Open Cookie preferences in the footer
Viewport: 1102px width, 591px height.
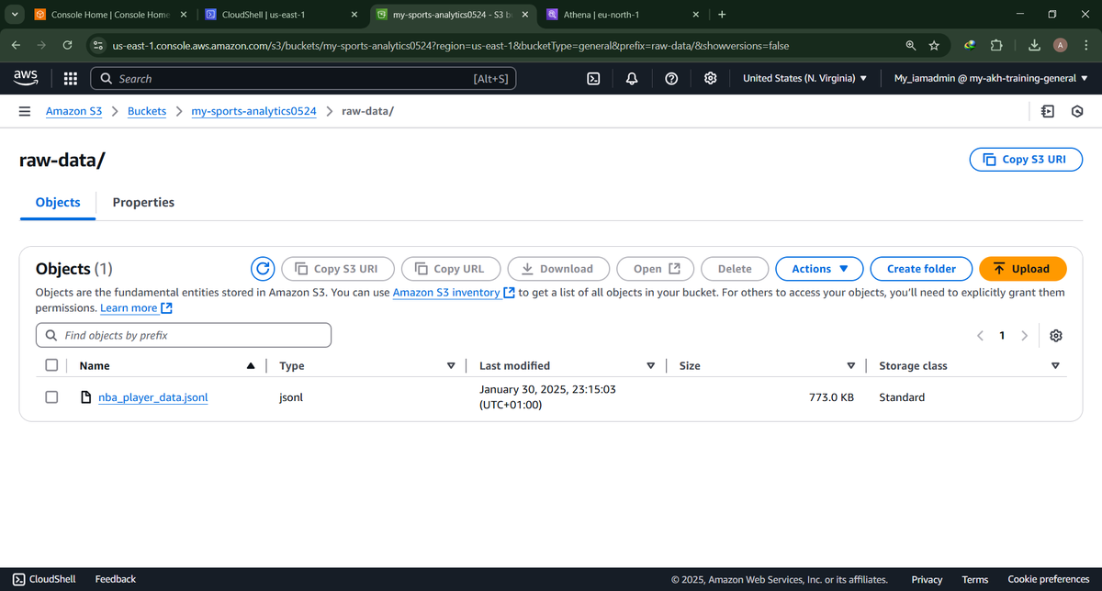click(1049, 579)
